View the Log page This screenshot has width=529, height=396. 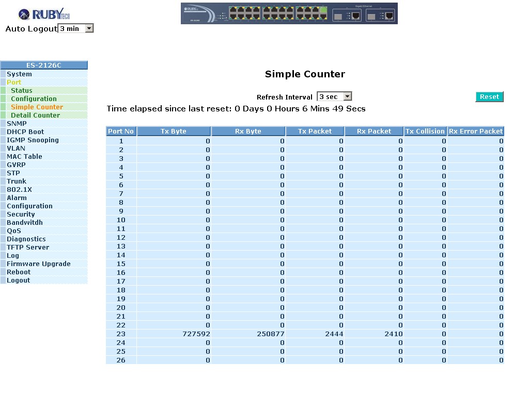[x=13, y=256]
